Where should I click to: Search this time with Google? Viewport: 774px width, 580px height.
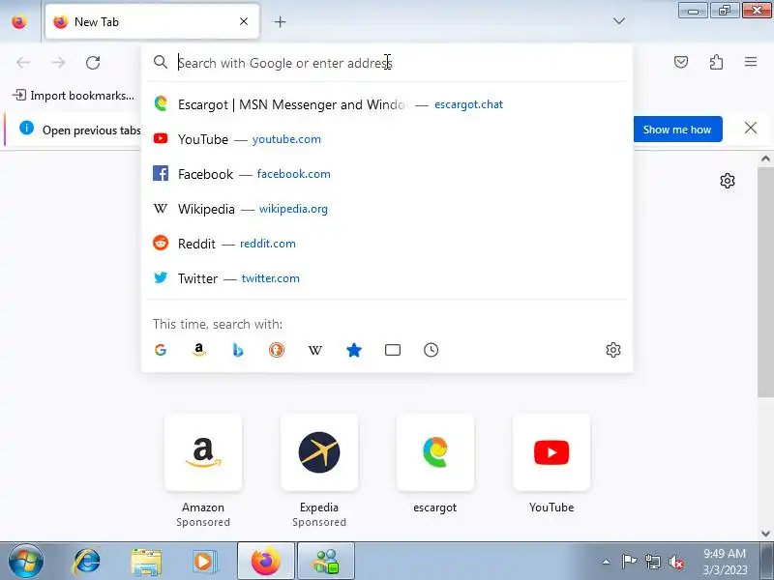tap(161, 350)
